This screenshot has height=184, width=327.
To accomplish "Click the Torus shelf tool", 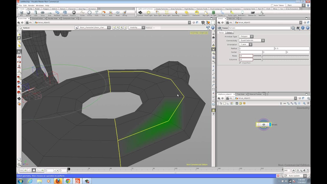I will tap(42, 13).
